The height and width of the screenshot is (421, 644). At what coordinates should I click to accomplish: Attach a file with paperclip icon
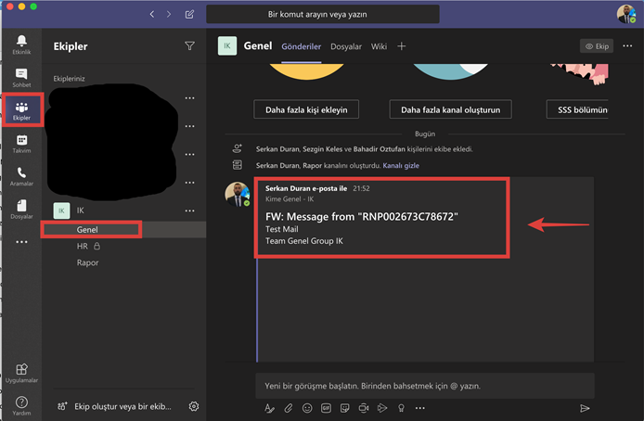point(289,408)
